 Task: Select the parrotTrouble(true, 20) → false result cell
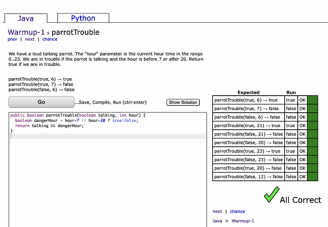[248, 168]
